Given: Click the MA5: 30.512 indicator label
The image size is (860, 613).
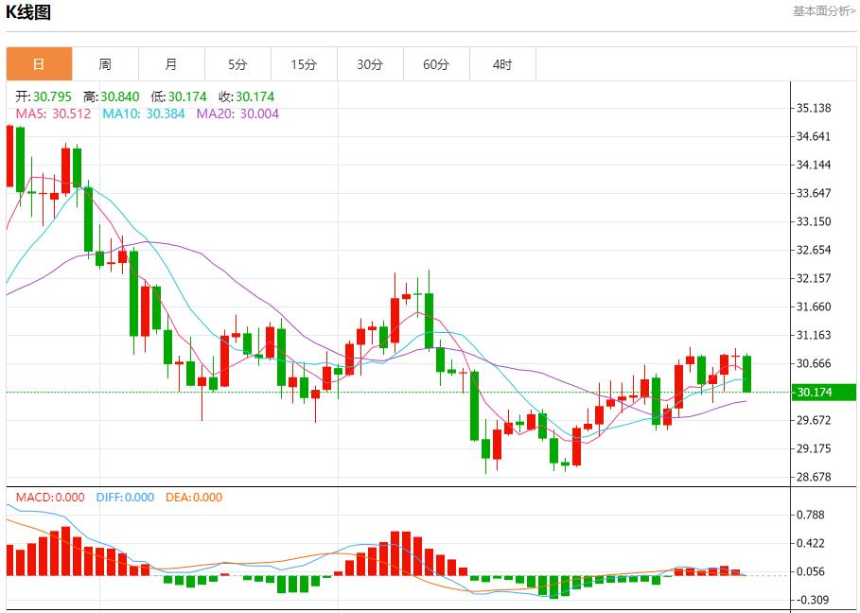Looking at the screenshot, I should (x=53, y=114).
